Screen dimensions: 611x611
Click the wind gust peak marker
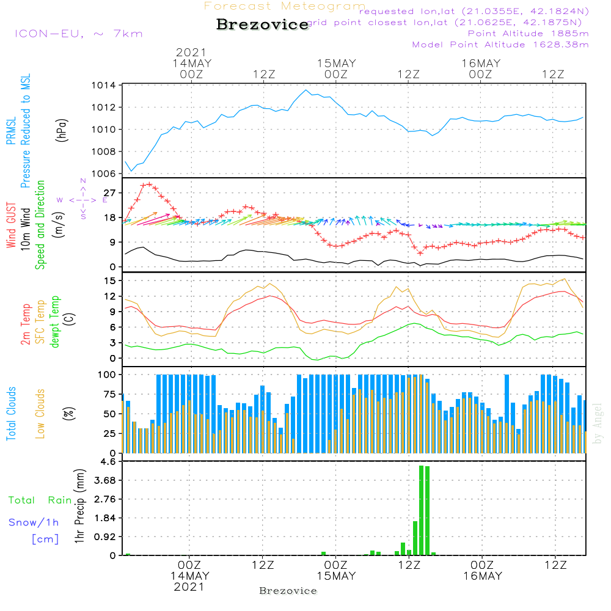click(149, 184)
